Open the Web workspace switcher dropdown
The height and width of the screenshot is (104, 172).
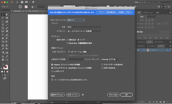click(138, 2)
